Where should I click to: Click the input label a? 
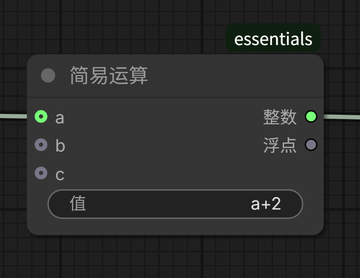point(60,117)
